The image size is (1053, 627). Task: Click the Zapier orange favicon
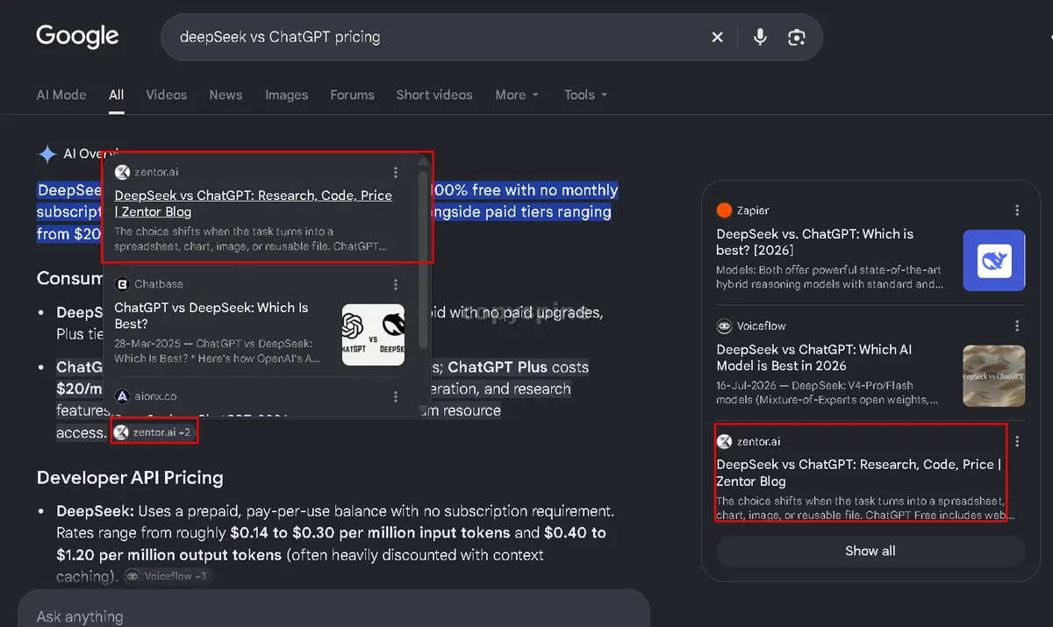724,210
